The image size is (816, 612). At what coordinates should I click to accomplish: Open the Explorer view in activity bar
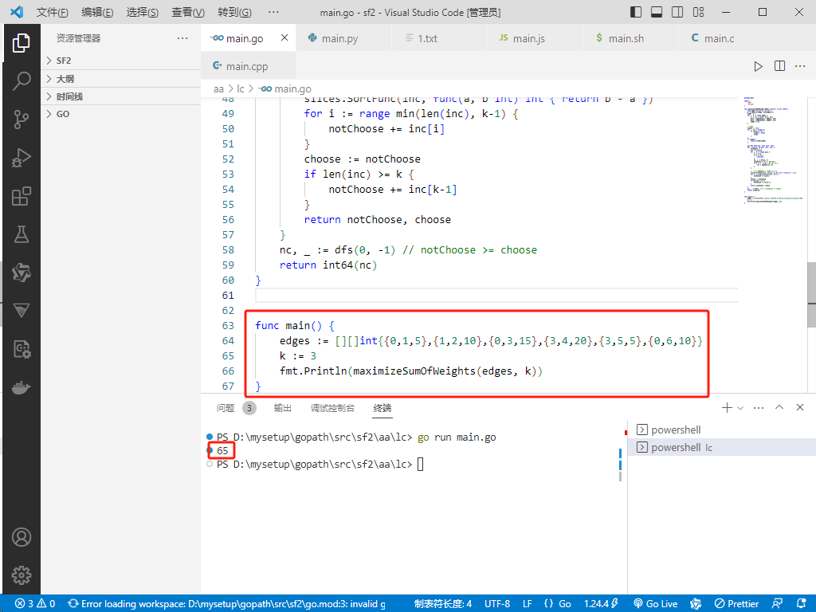click(22, 43)
